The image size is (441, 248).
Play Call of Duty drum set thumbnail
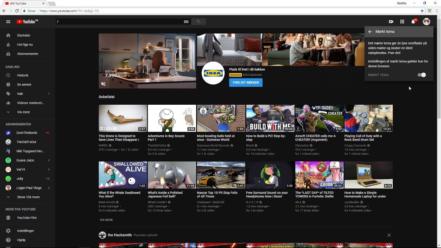point(368,118)
